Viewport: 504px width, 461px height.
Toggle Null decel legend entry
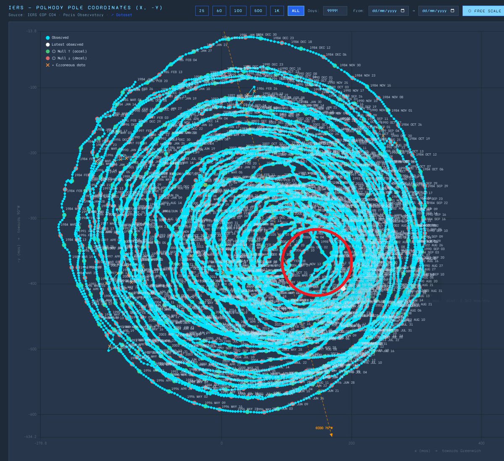pyautogui.click(x=66, y=58)
